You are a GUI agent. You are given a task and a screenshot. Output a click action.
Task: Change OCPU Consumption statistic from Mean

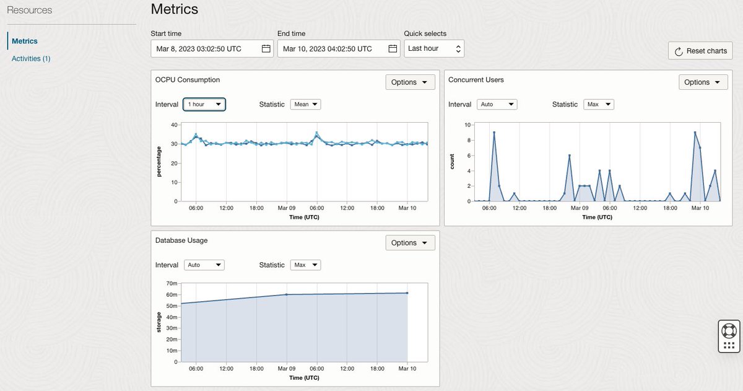click(305, 104)
